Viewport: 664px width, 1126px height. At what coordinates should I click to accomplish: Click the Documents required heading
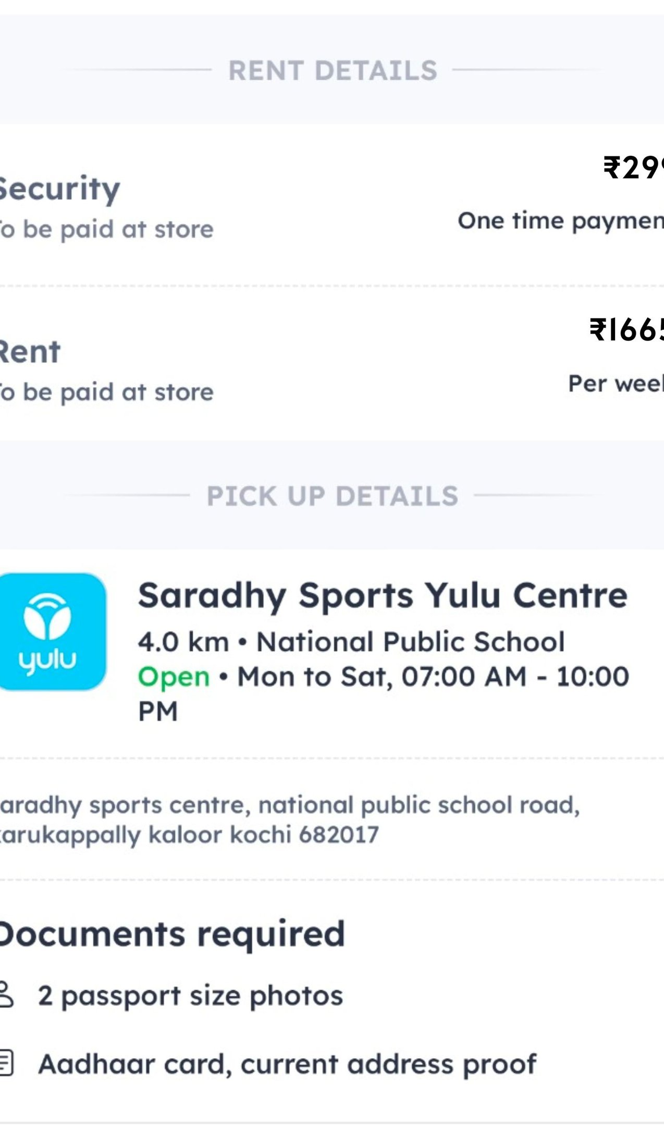(x=171, y=934)
